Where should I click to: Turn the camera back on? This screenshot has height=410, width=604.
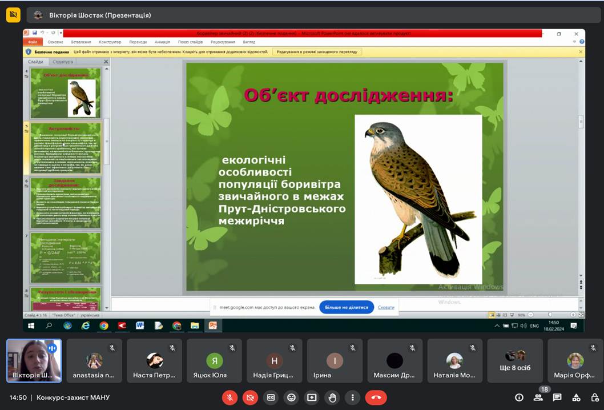click(x=251, y=397)
